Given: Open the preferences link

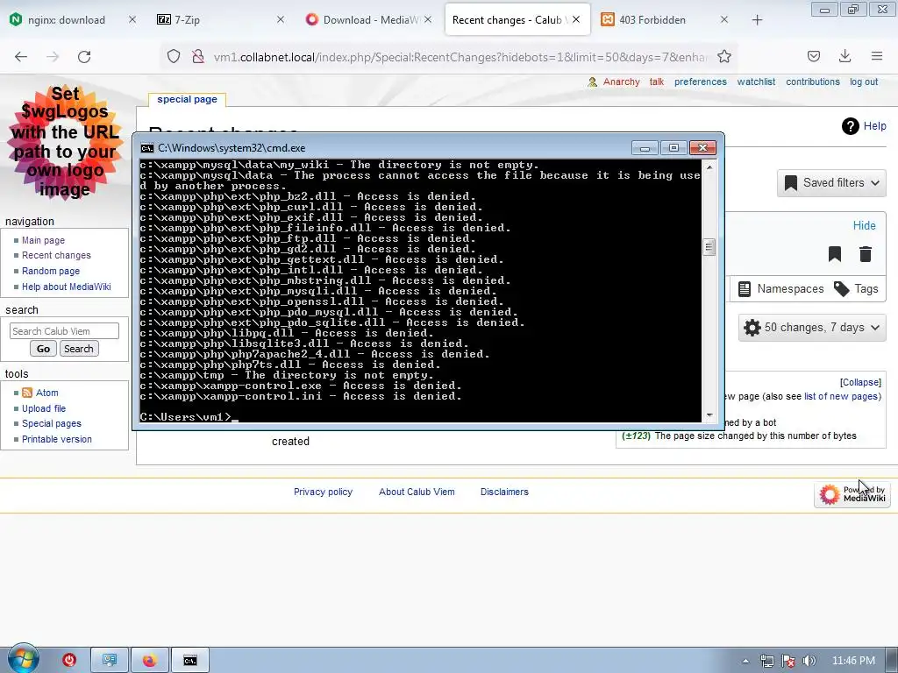Looking at the screenshot, I should [x=701, y=81].
